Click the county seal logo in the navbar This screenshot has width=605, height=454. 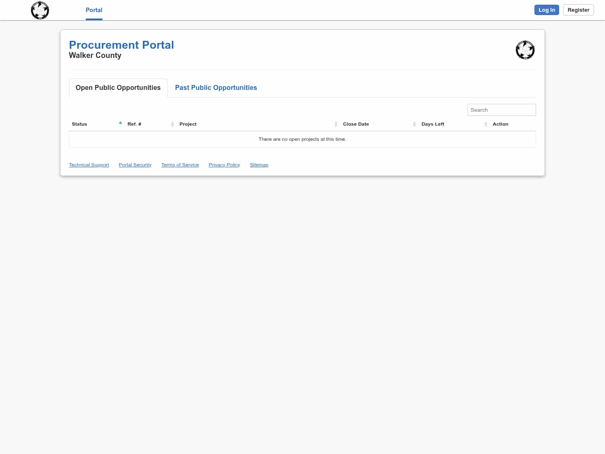tap(40, 10)
